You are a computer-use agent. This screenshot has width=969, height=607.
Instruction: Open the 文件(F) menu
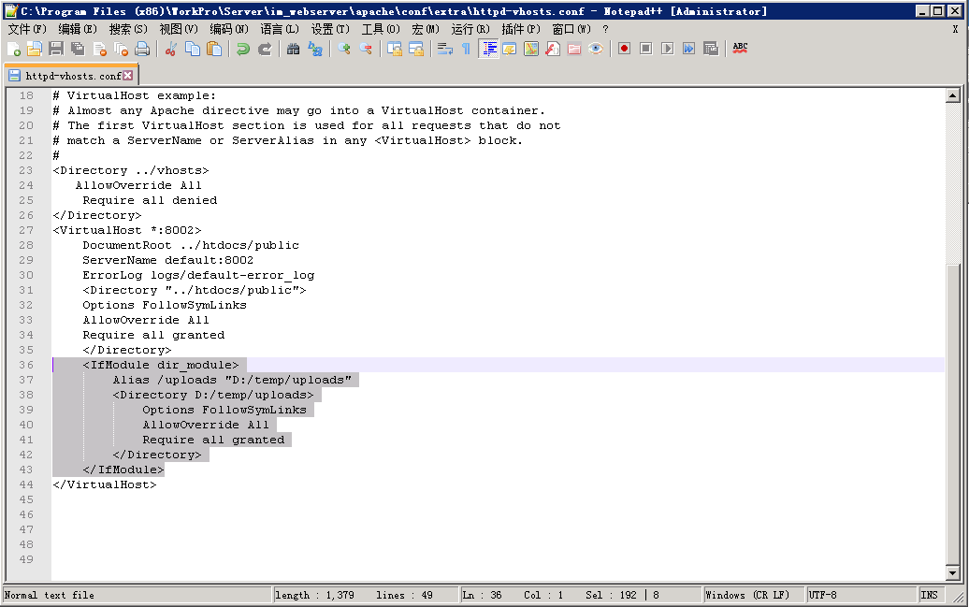(x=27, y=29)
